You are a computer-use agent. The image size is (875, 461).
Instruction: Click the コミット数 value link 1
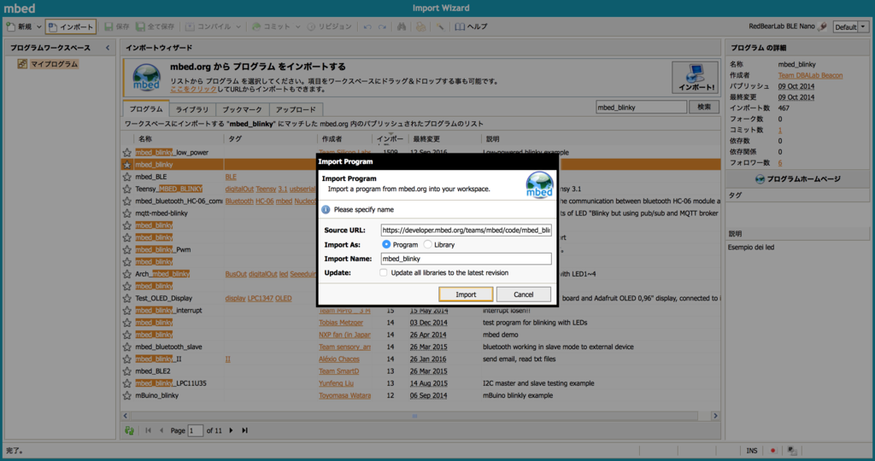[x=780, y=130]
